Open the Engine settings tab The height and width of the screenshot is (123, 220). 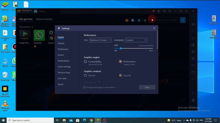pos(61,37)
